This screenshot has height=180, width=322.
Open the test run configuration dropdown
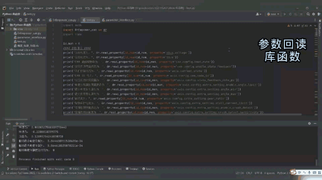click(x=273, y=14)
